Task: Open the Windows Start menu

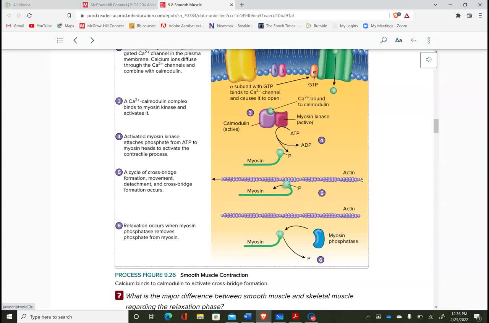Action: click(9, 317)
